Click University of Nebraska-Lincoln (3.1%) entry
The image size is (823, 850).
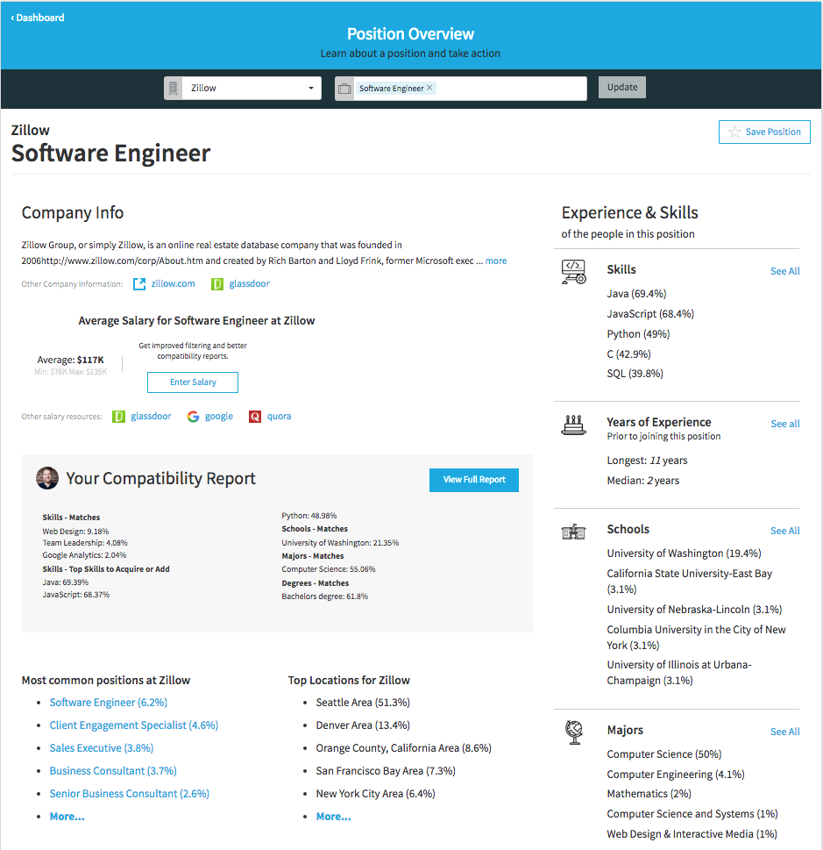pyautogui.click(x=694, y=610)
